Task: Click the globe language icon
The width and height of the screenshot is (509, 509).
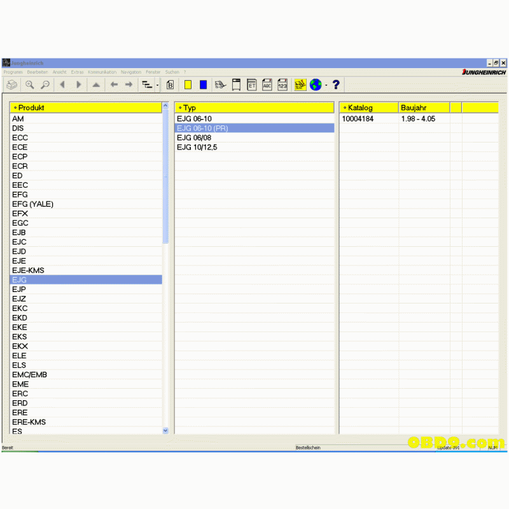Action: [316, 85]
